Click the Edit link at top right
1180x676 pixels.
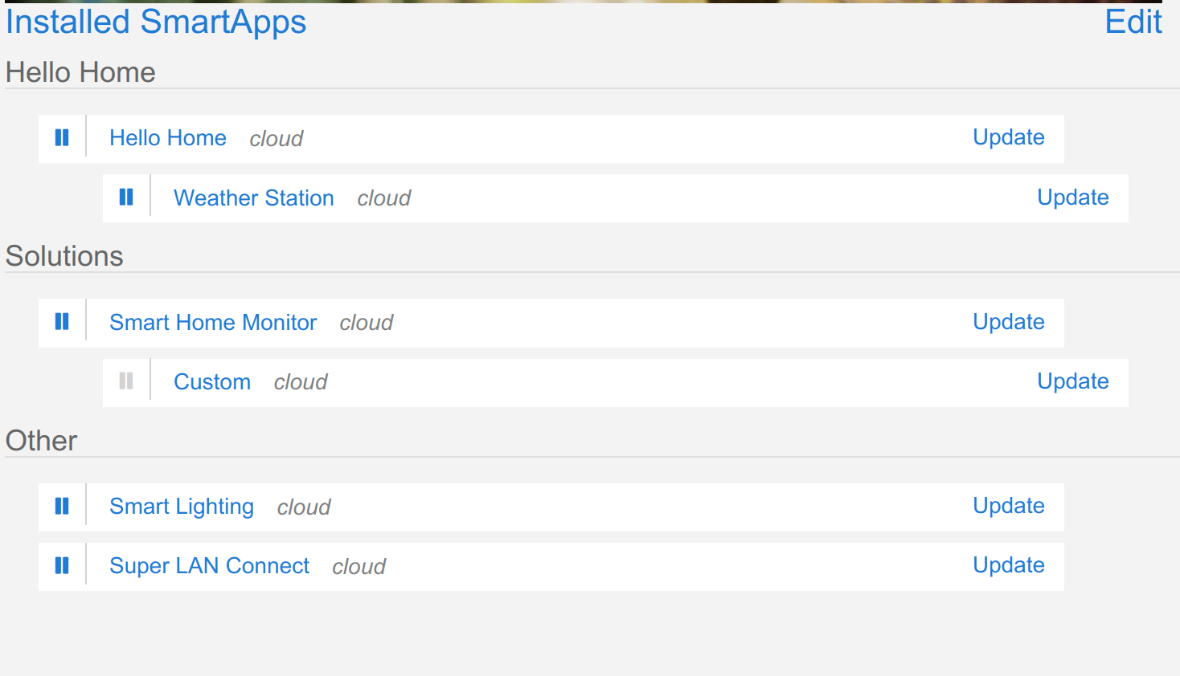coord(1133,22)
